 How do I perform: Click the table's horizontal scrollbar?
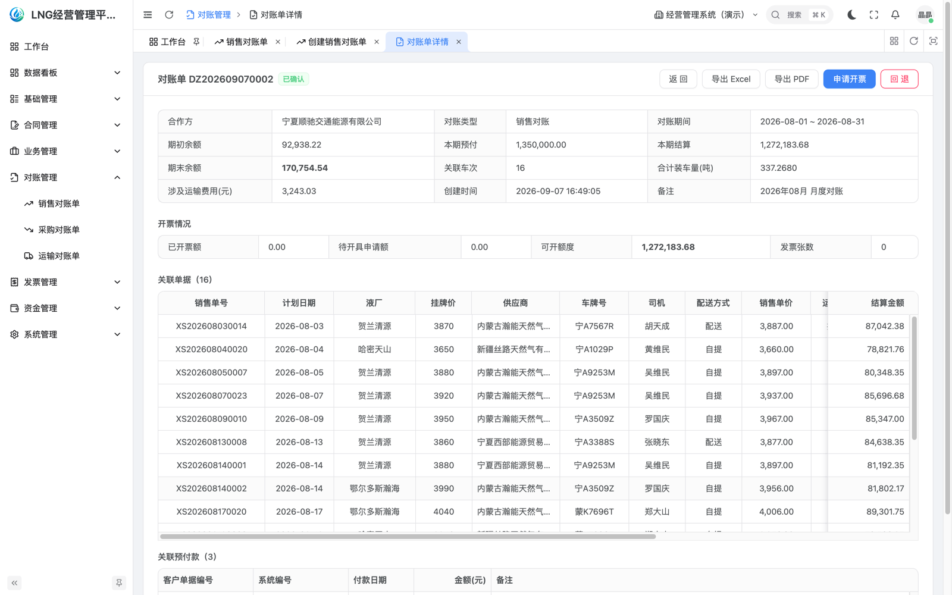(x=408, y=536)
